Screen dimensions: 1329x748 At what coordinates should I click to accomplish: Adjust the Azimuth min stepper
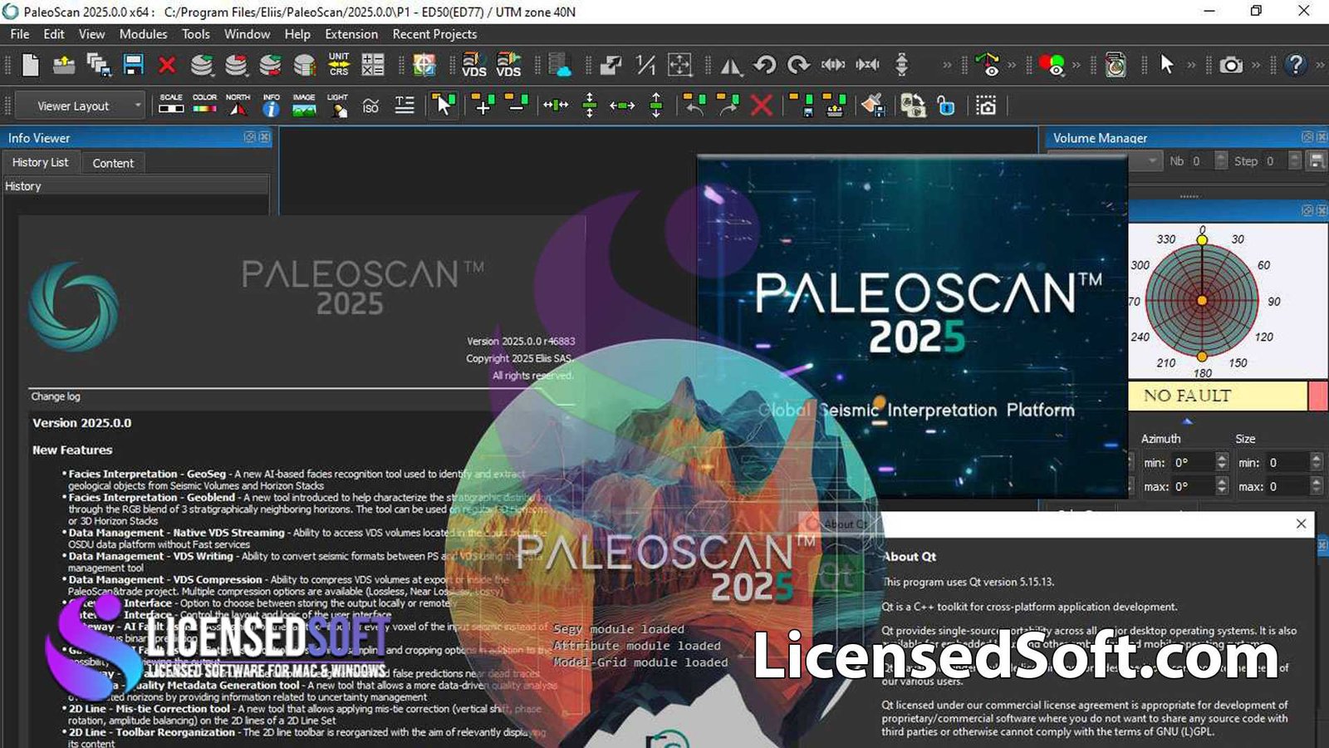[x=1221, y=462]
